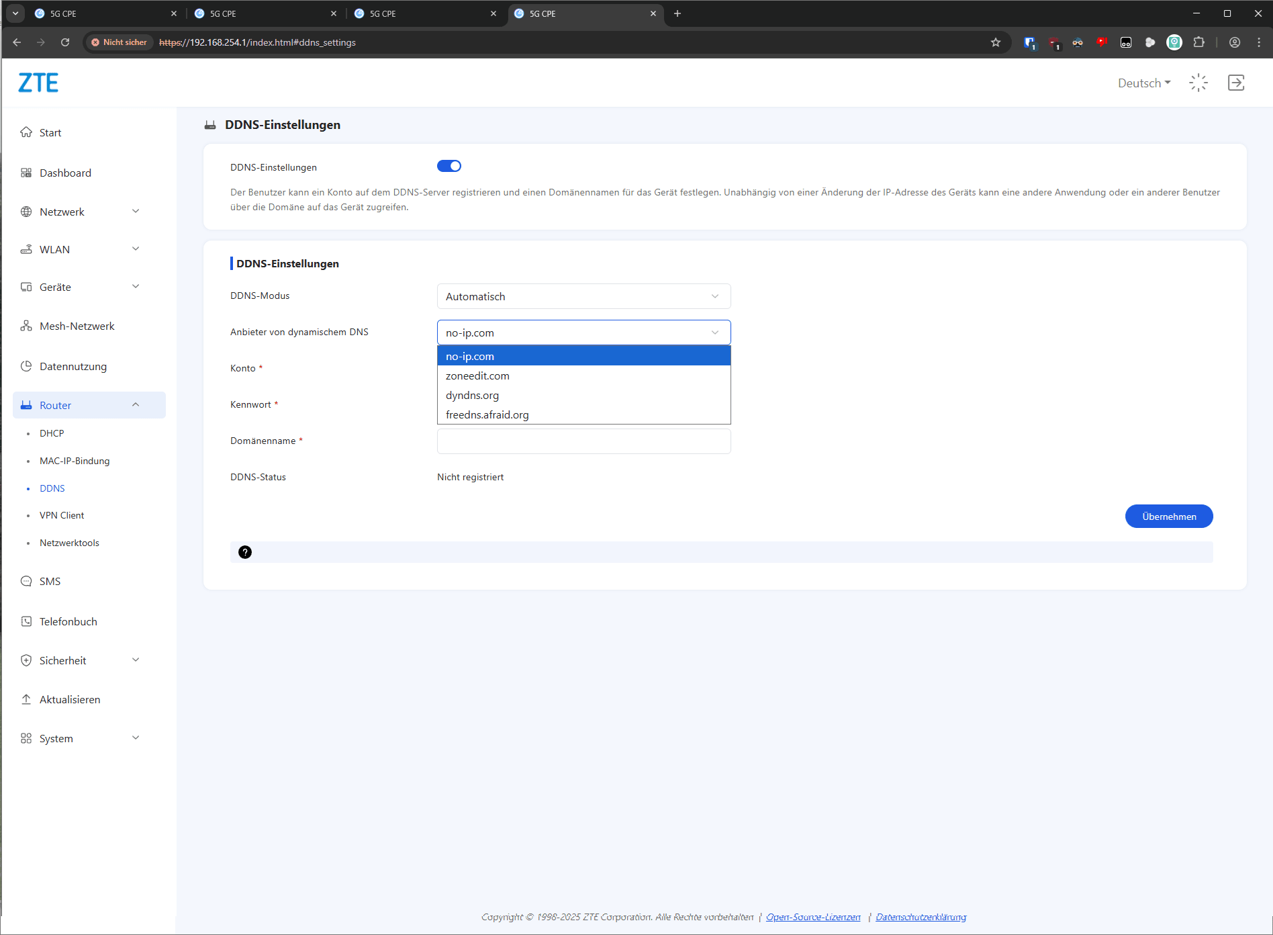Screen dimensions: 1273x935
Task: Reload the page with browser refresh icon
Action: click(x=65, y=42)
